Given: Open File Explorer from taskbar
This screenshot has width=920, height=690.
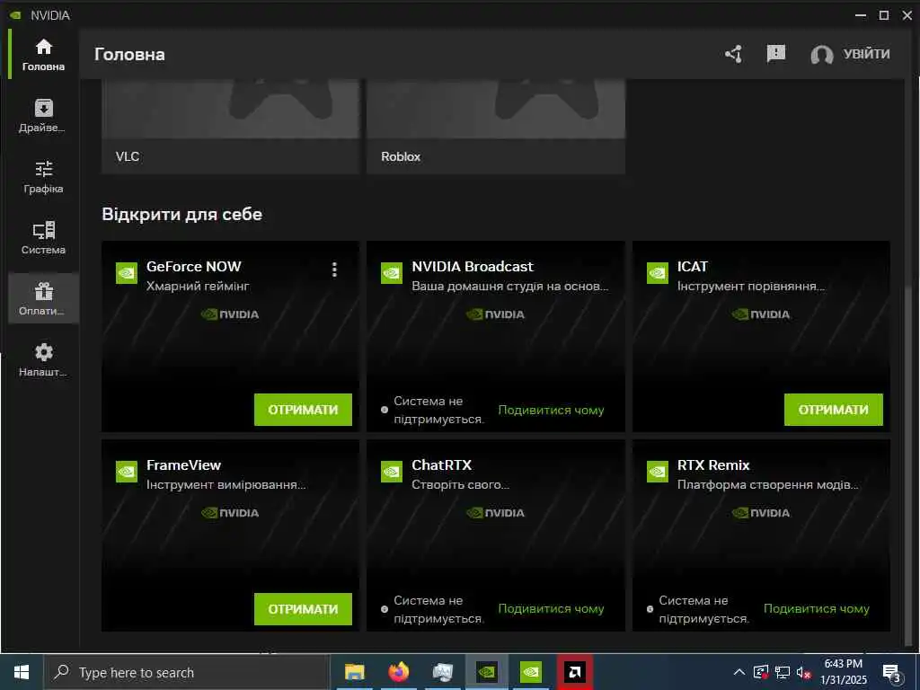Looking at the screenshot, I should (354, 672).
